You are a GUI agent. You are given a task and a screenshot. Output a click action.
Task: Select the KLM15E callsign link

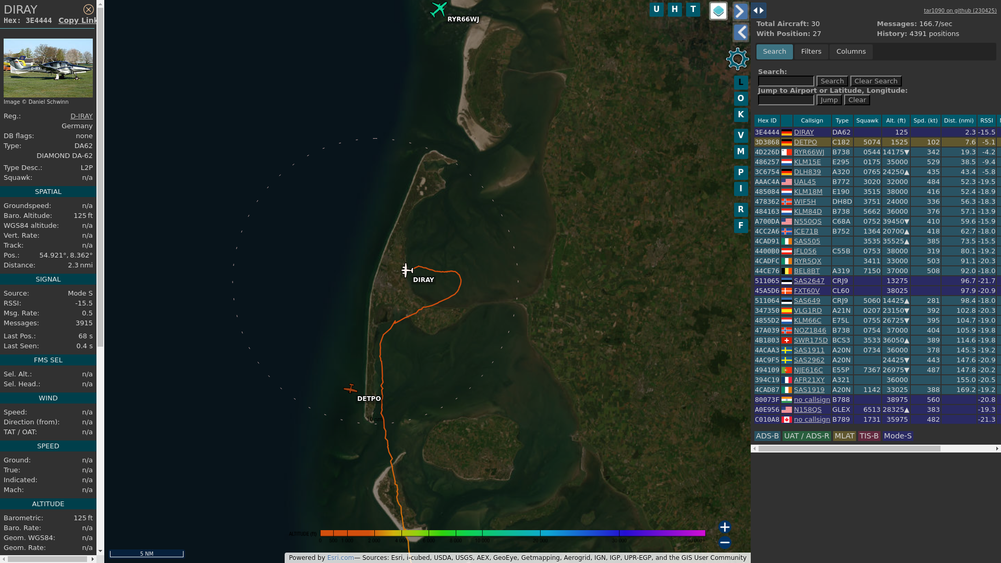(807, 162)
